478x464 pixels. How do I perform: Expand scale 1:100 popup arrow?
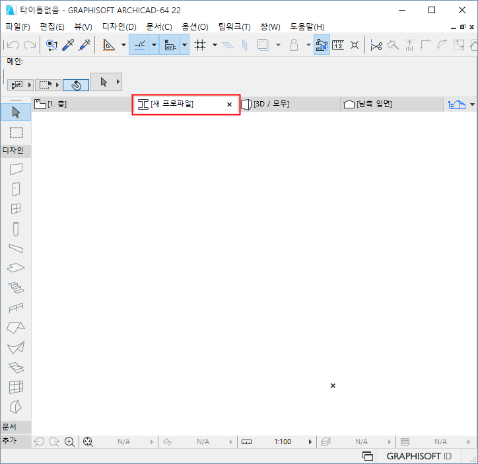(x=310, y=442)
